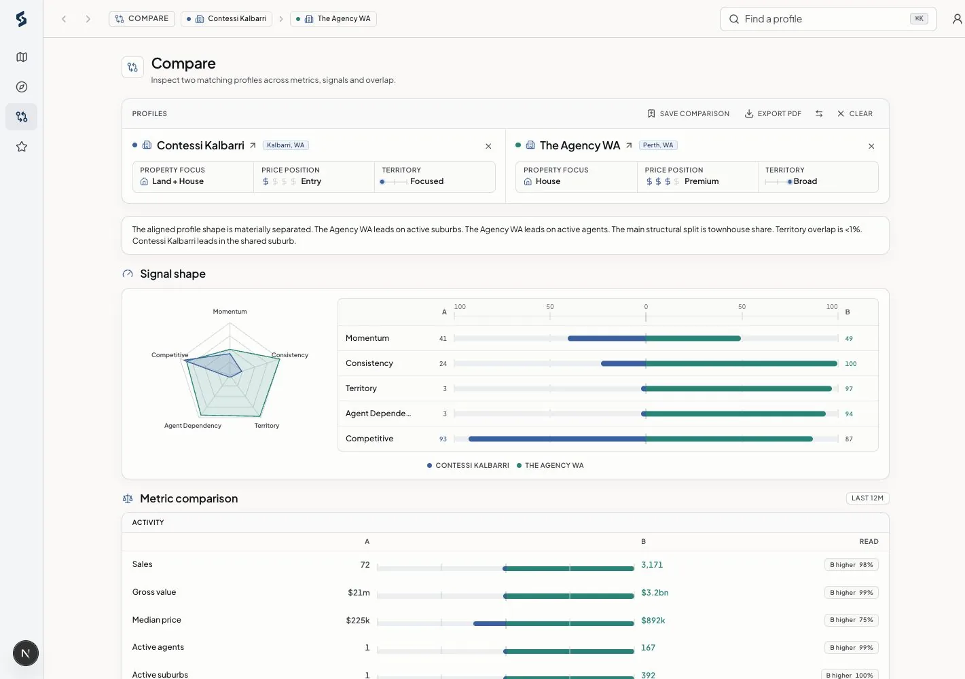
Task: Click the Territory row label
Action: tap(361, 388)
